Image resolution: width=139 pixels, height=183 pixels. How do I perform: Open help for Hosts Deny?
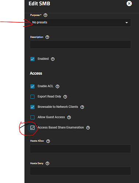click(x=48, y=163)
